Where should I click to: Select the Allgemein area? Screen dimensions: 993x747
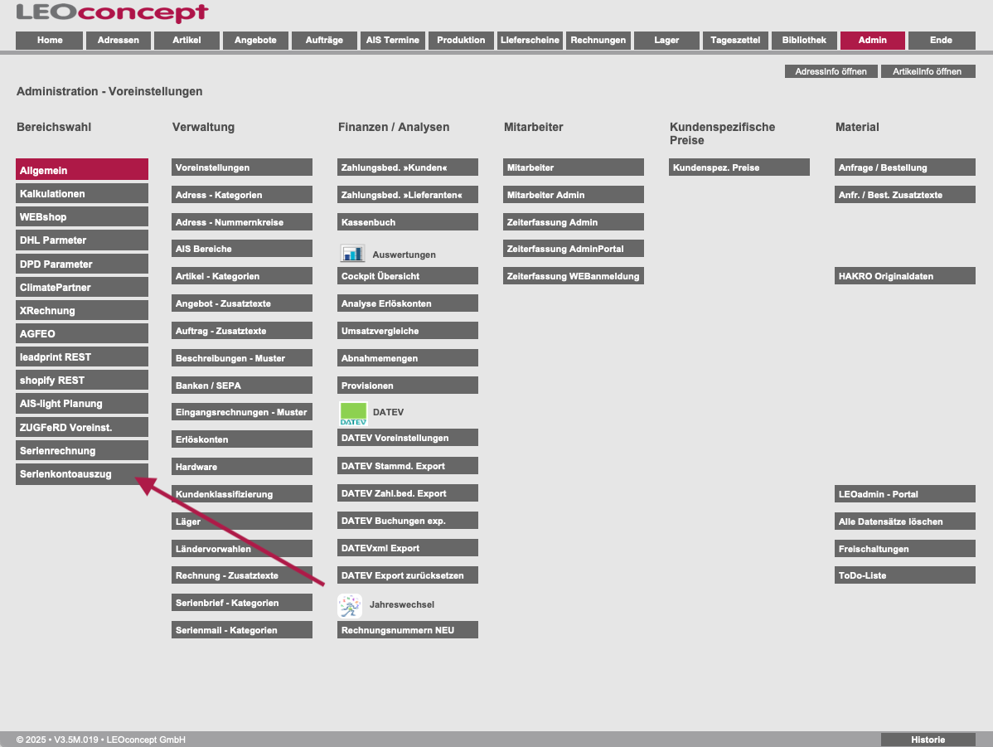(x=81, y=170)
